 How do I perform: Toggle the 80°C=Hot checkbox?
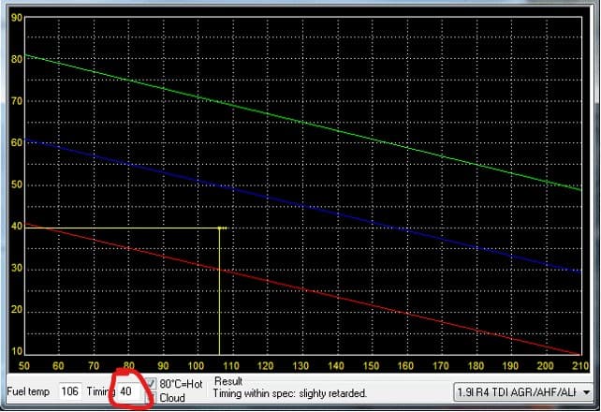point(152,383)
